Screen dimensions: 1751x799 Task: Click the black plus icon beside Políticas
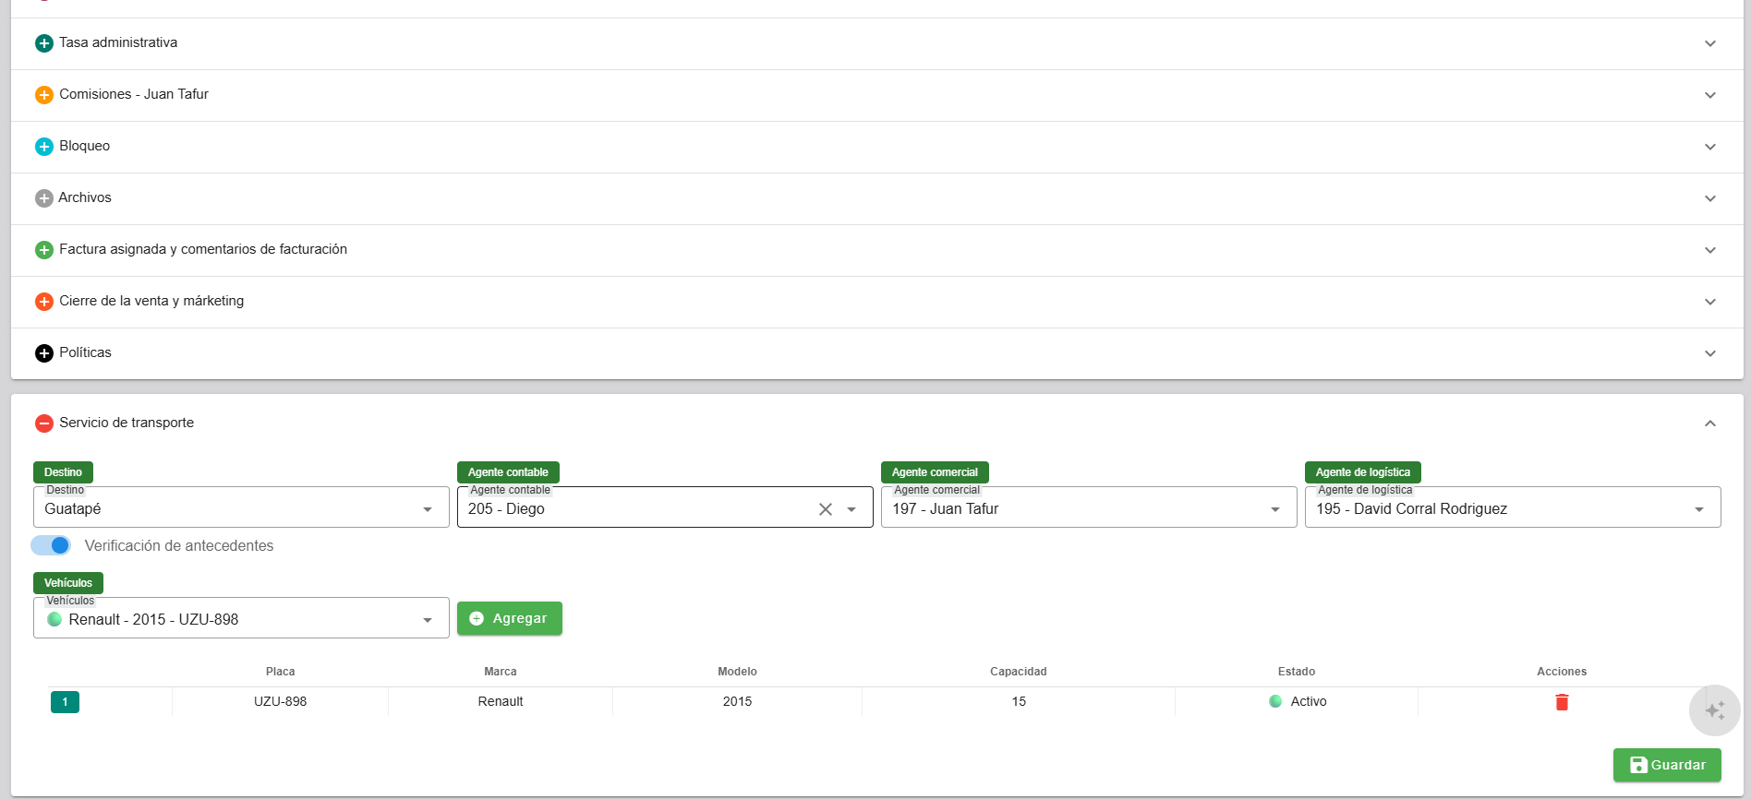click(x=43, y=353)
